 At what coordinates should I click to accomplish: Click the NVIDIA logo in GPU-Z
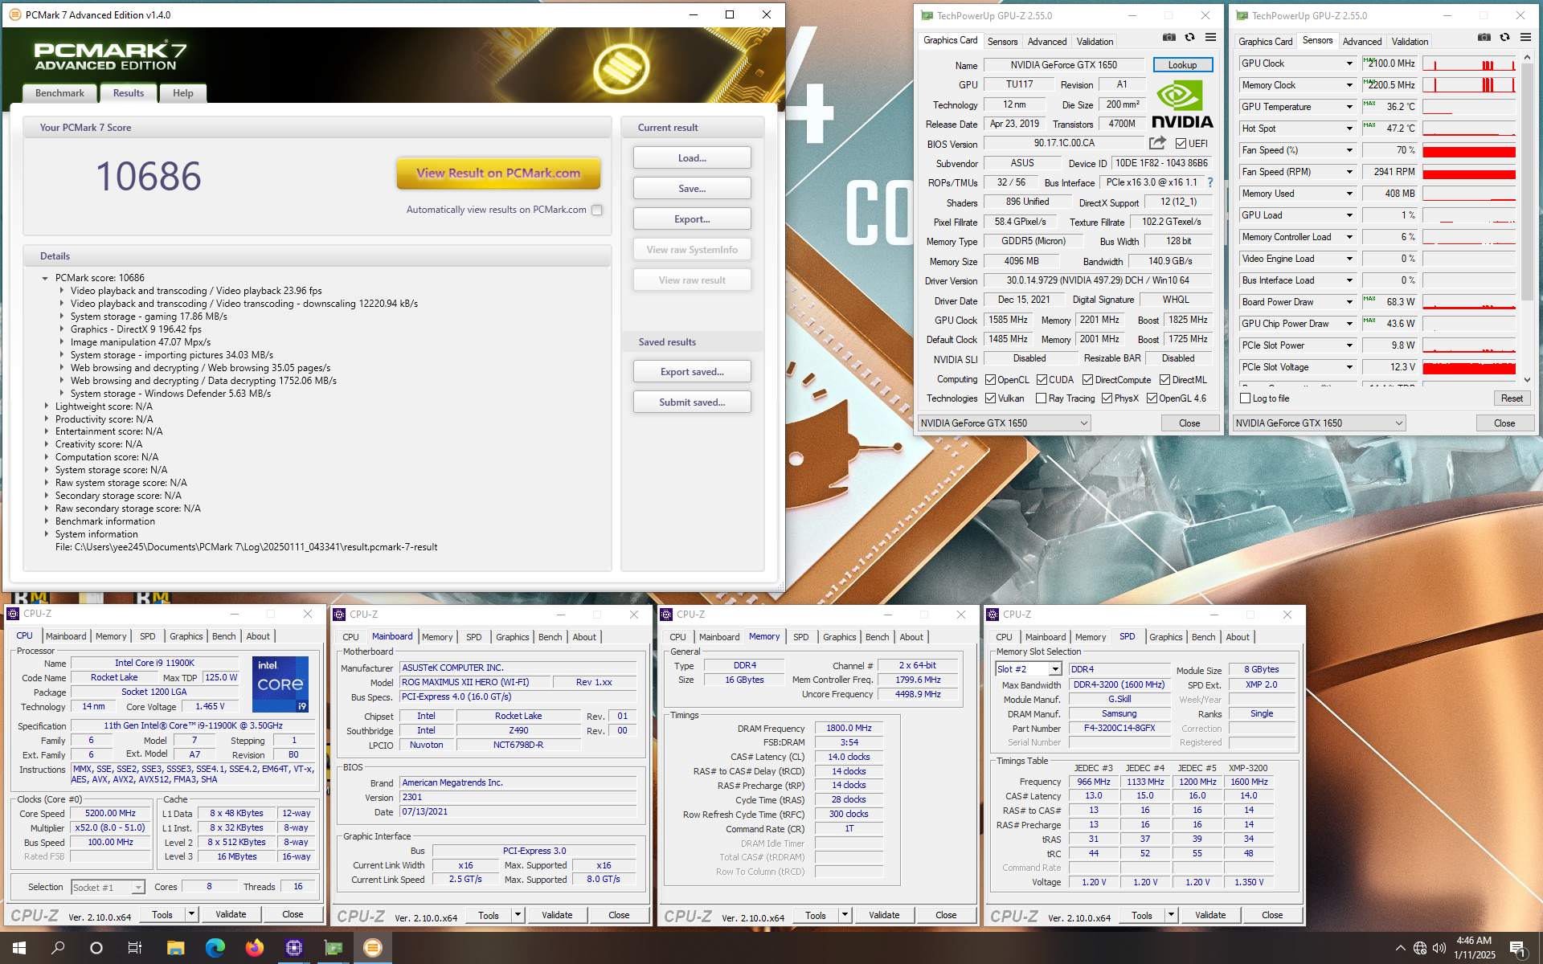[1182, 104]
